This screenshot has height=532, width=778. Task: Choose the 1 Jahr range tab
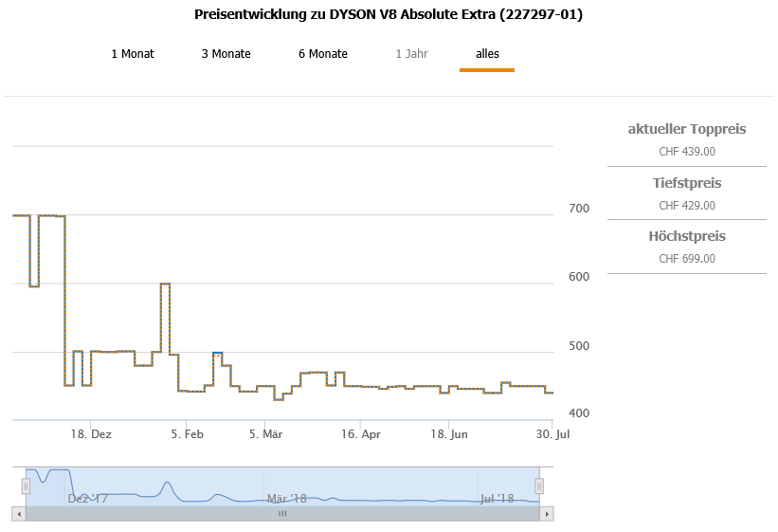[x=411, y=54]
